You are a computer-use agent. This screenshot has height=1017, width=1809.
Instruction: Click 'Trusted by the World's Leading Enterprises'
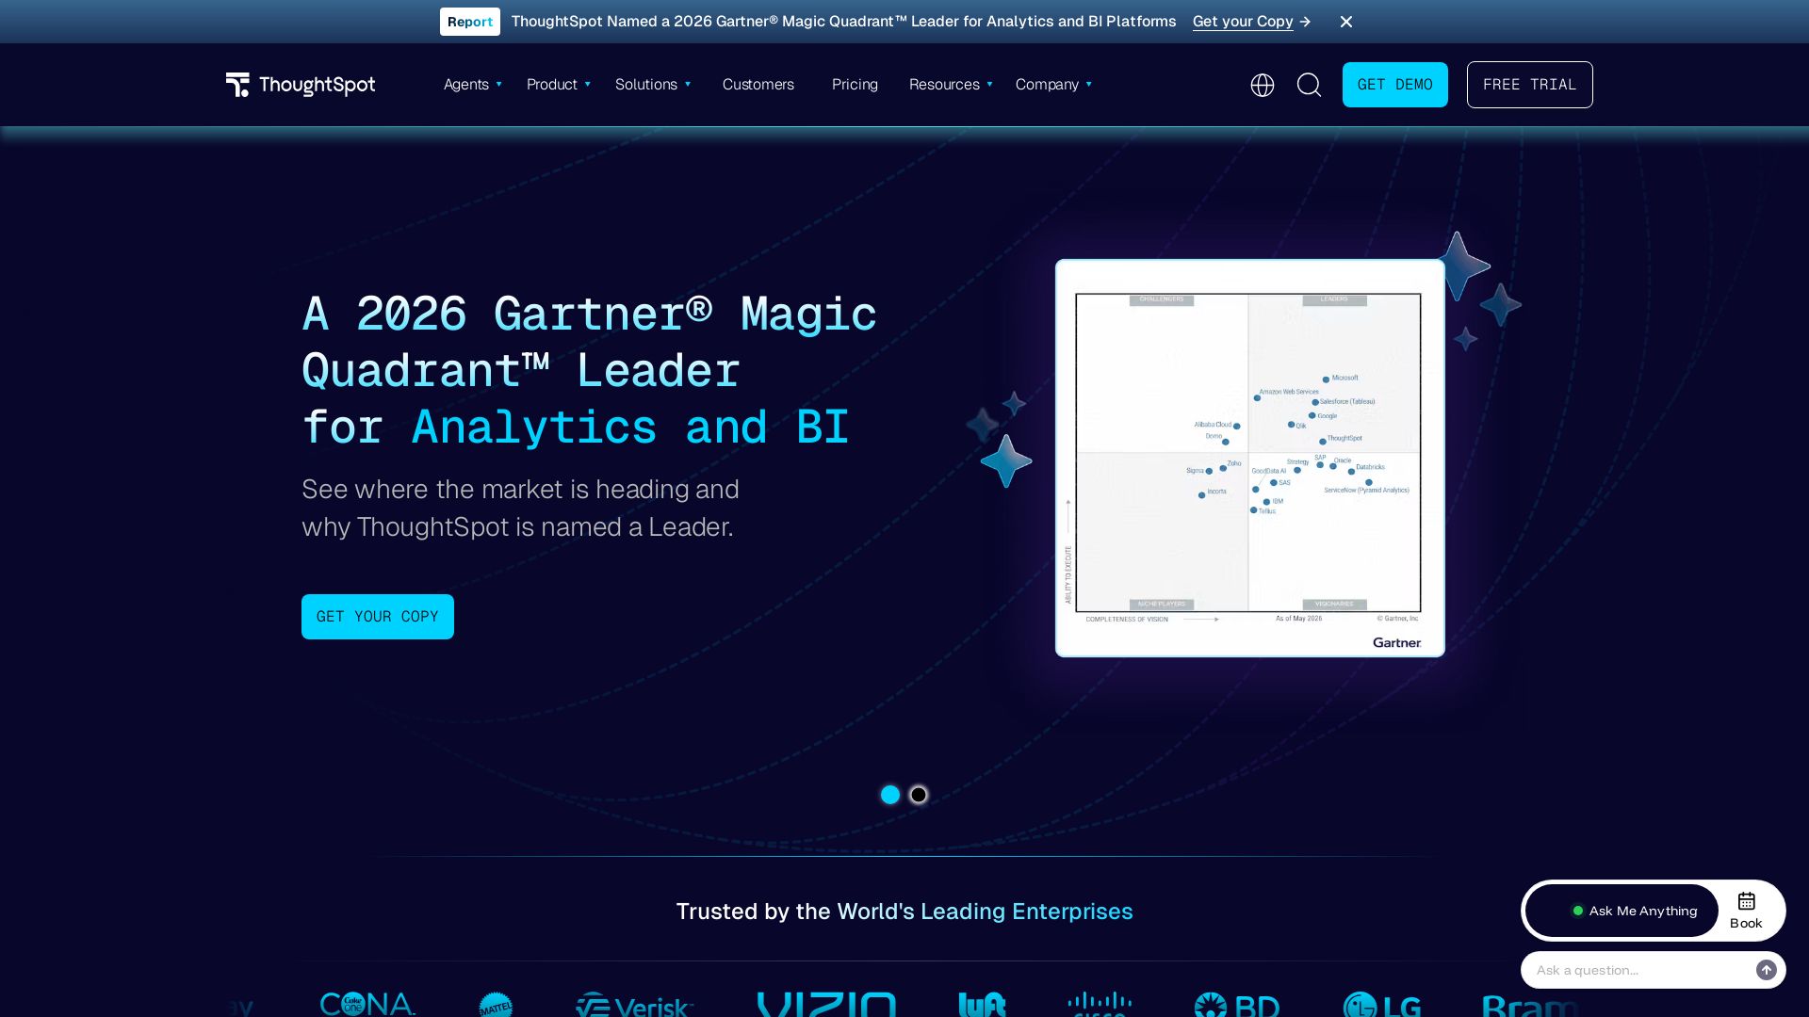904,912
